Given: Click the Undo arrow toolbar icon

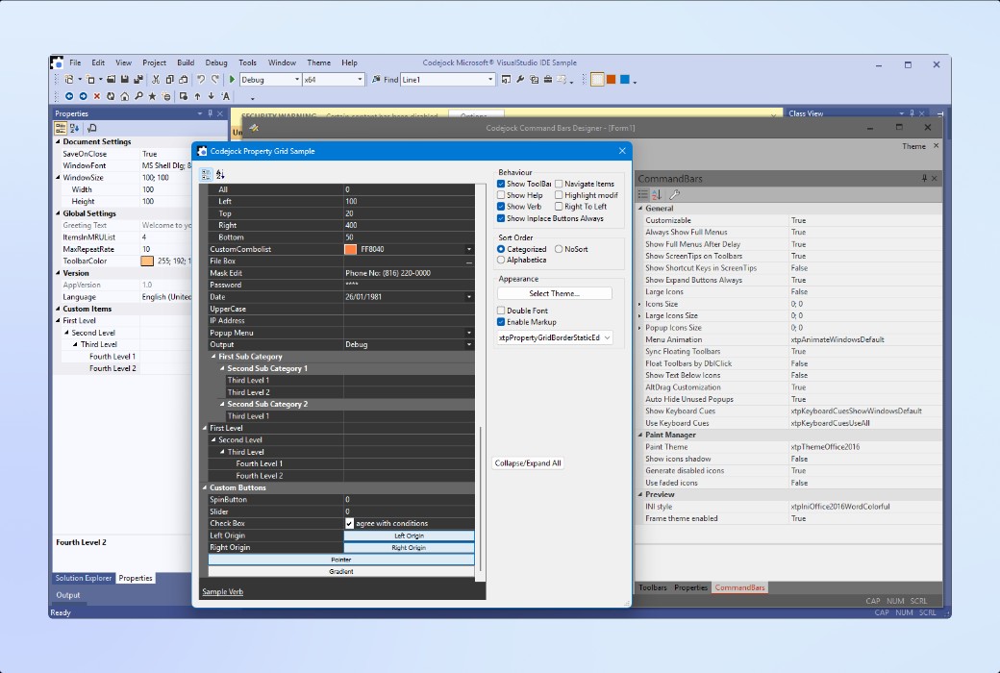Looking at the screenshot, I should (201, 80).
